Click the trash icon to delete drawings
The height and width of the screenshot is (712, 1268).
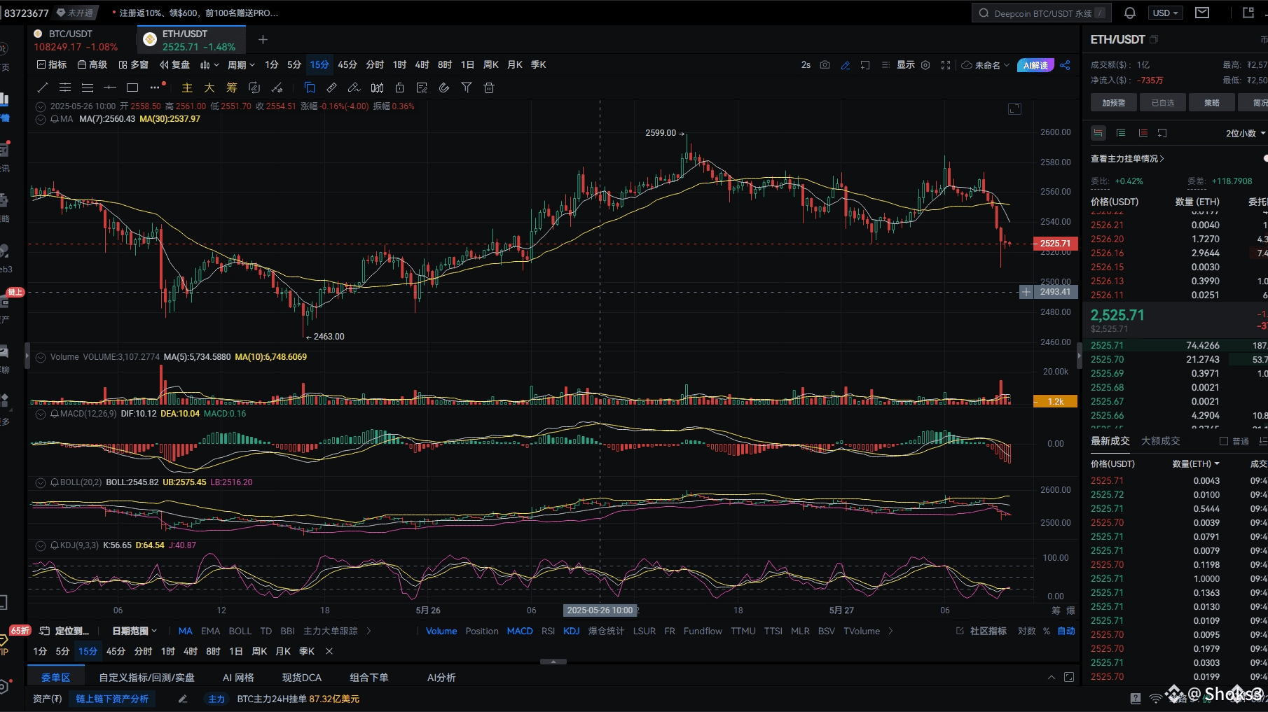489,88
